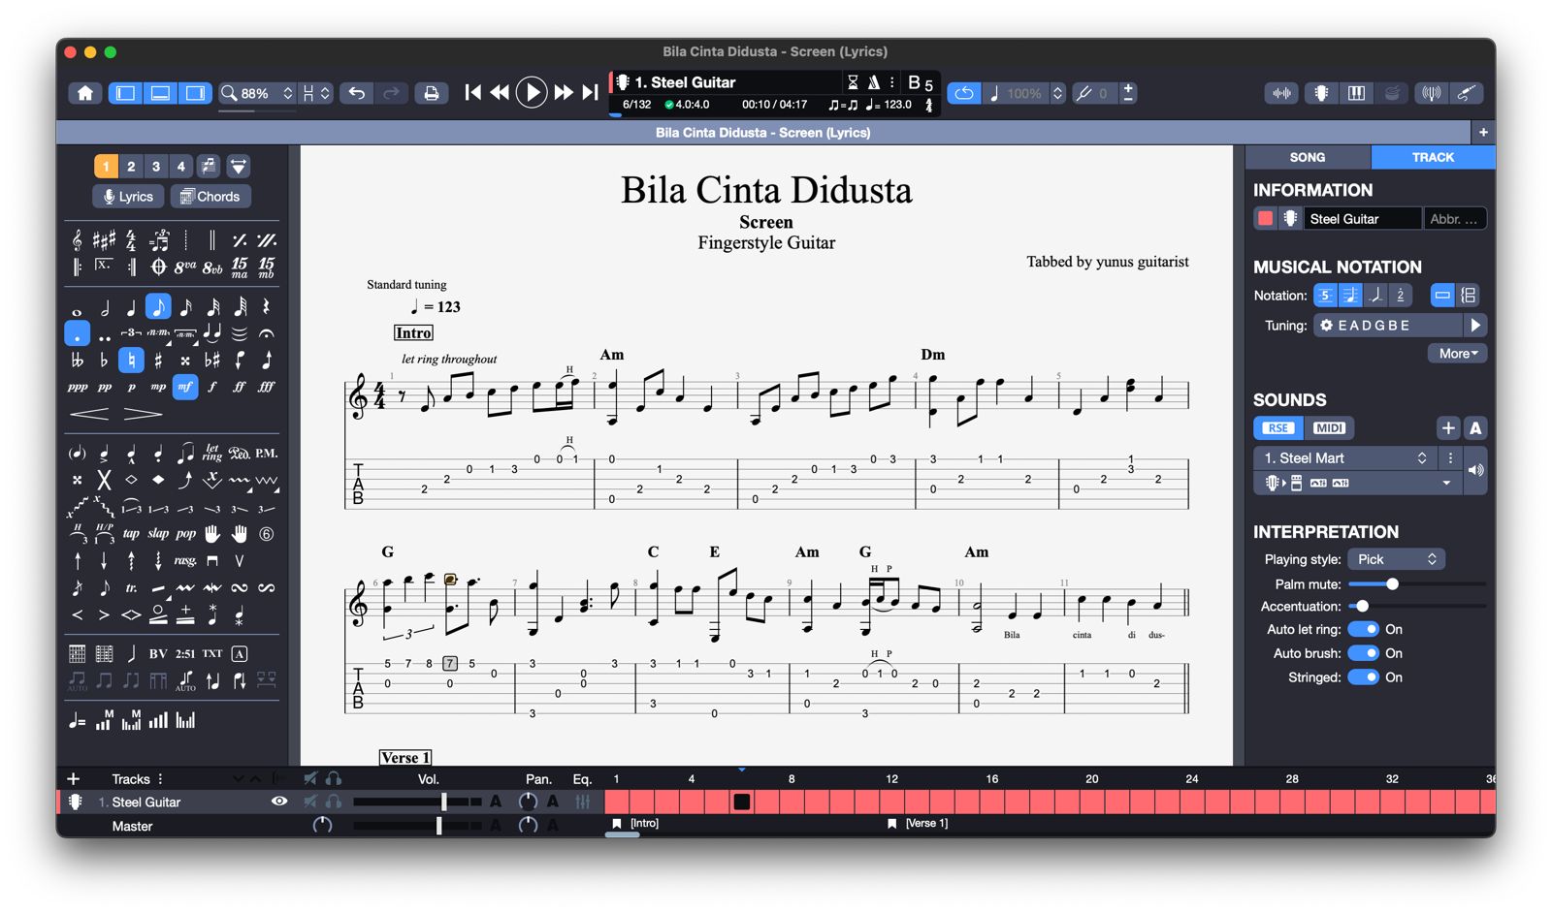Click the Home icon in the toolbar
The height and width of the screenshot is (912, 1552).
85,93
